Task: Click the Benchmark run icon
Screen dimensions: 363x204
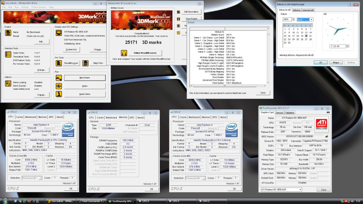Action: (x=59, y=78)
